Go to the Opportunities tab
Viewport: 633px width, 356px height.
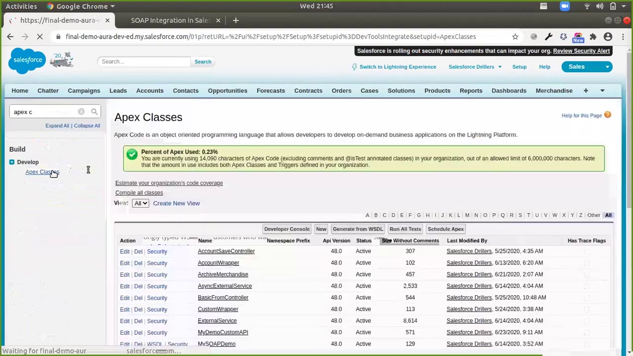(x=227, y=90)
